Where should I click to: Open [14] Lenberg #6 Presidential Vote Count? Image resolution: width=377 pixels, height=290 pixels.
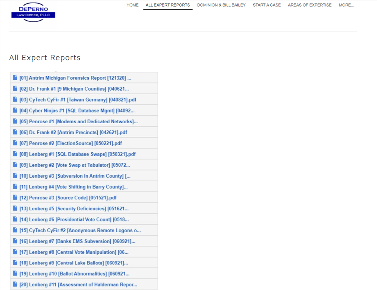[x=74, y=219]
